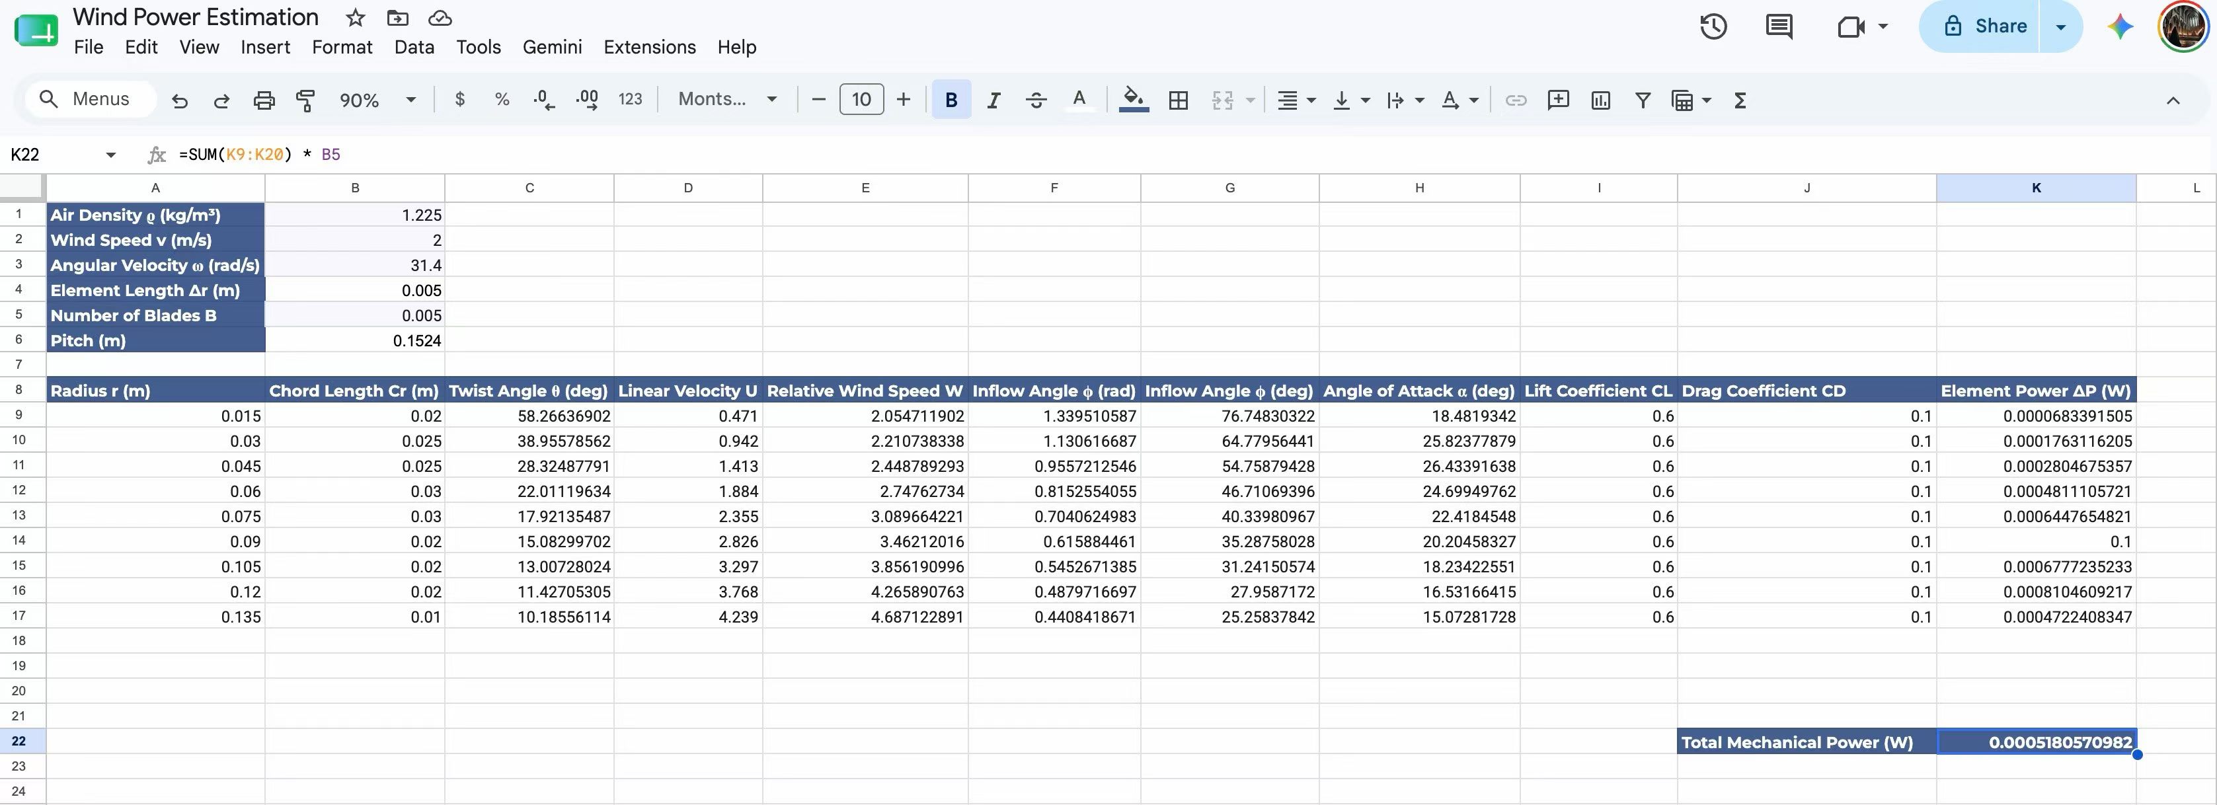The image size is (2217, 805).
Task: Click the font size field showing 10
Action: [x=861, y=100]
